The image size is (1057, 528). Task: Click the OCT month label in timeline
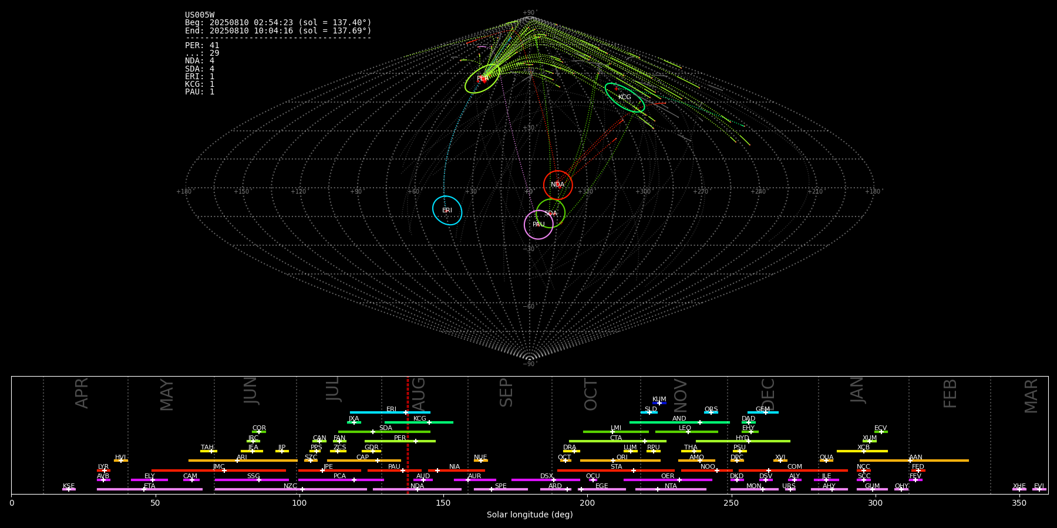(x=591, y=394)
